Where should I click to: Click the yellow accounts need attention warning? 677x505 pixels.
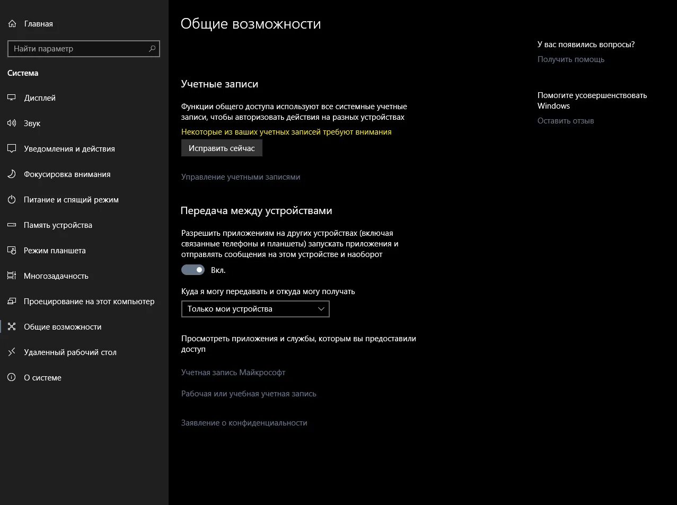tap(286, 132)
